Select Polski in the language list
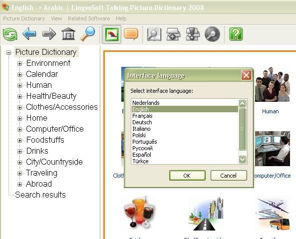This screenshot has height=239, width=296. click(185, 135)
